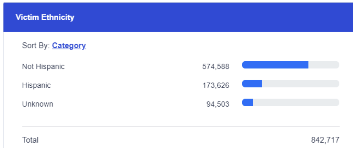Click the empty blue header area right of title
Screen dimensions: 355x148
pyautogui.click(x=212, y=17)
